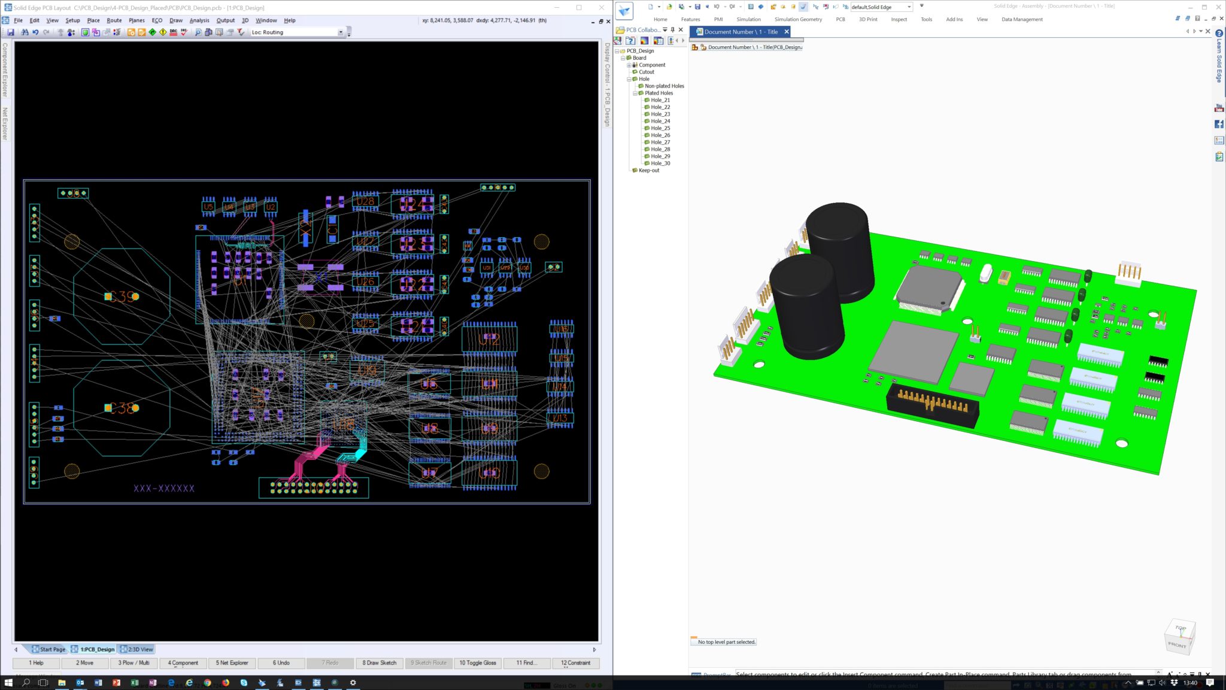The width and height of the screenshot is (1226, 690).
Task: Click the 8 Draw Sketch button
Action: (x=379, y=663)
